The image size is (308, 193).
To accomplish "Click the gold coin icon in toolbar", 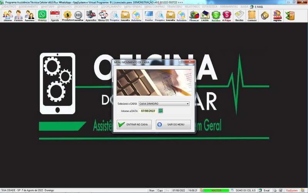I will point(265,15).
